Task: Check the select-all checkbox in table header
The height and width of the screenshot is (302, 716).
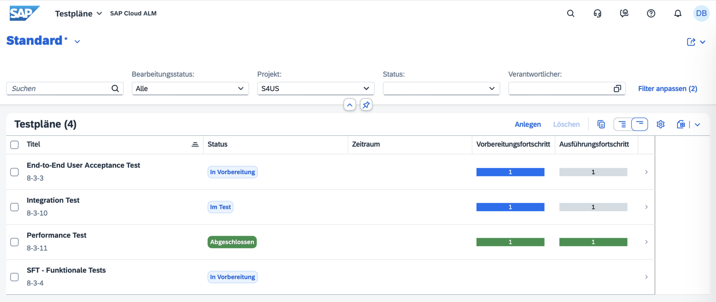Action: (x=15, y=145)
